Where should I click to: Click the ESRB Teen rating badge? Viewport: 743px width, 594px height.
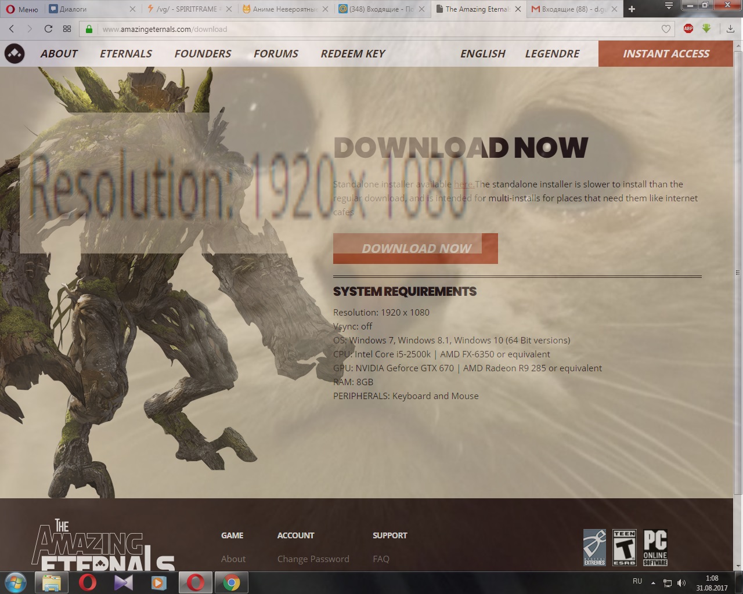point(625,548)
